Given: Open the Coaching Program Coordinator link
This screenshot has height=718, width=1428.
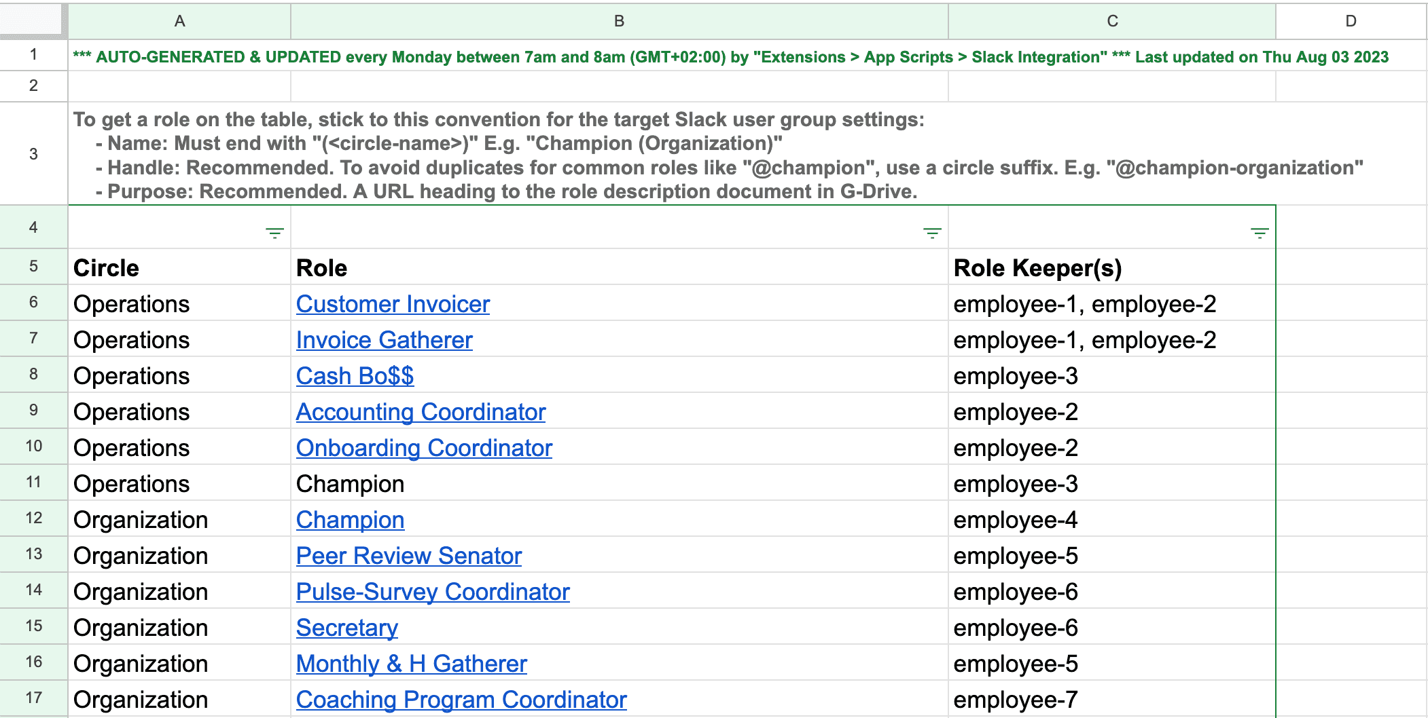Looking at the screenshot, I should (x=461, y=700).
